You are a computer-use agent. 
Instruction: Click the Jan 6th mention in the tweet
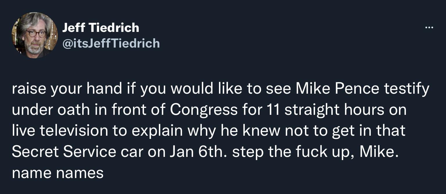(197, 151)
